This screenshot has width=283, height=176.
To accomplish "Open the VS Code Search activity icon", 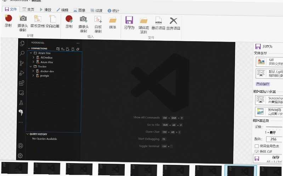I will point(22,53).
